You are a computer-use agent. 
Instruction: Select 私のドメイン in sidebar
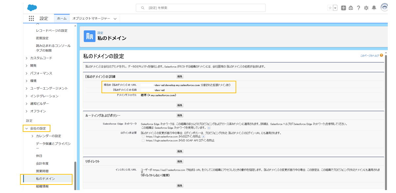[x=45, y=179]
